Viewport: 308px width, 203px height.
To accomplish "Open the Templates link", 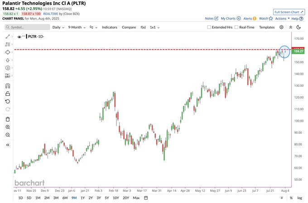I will point(267,27).
